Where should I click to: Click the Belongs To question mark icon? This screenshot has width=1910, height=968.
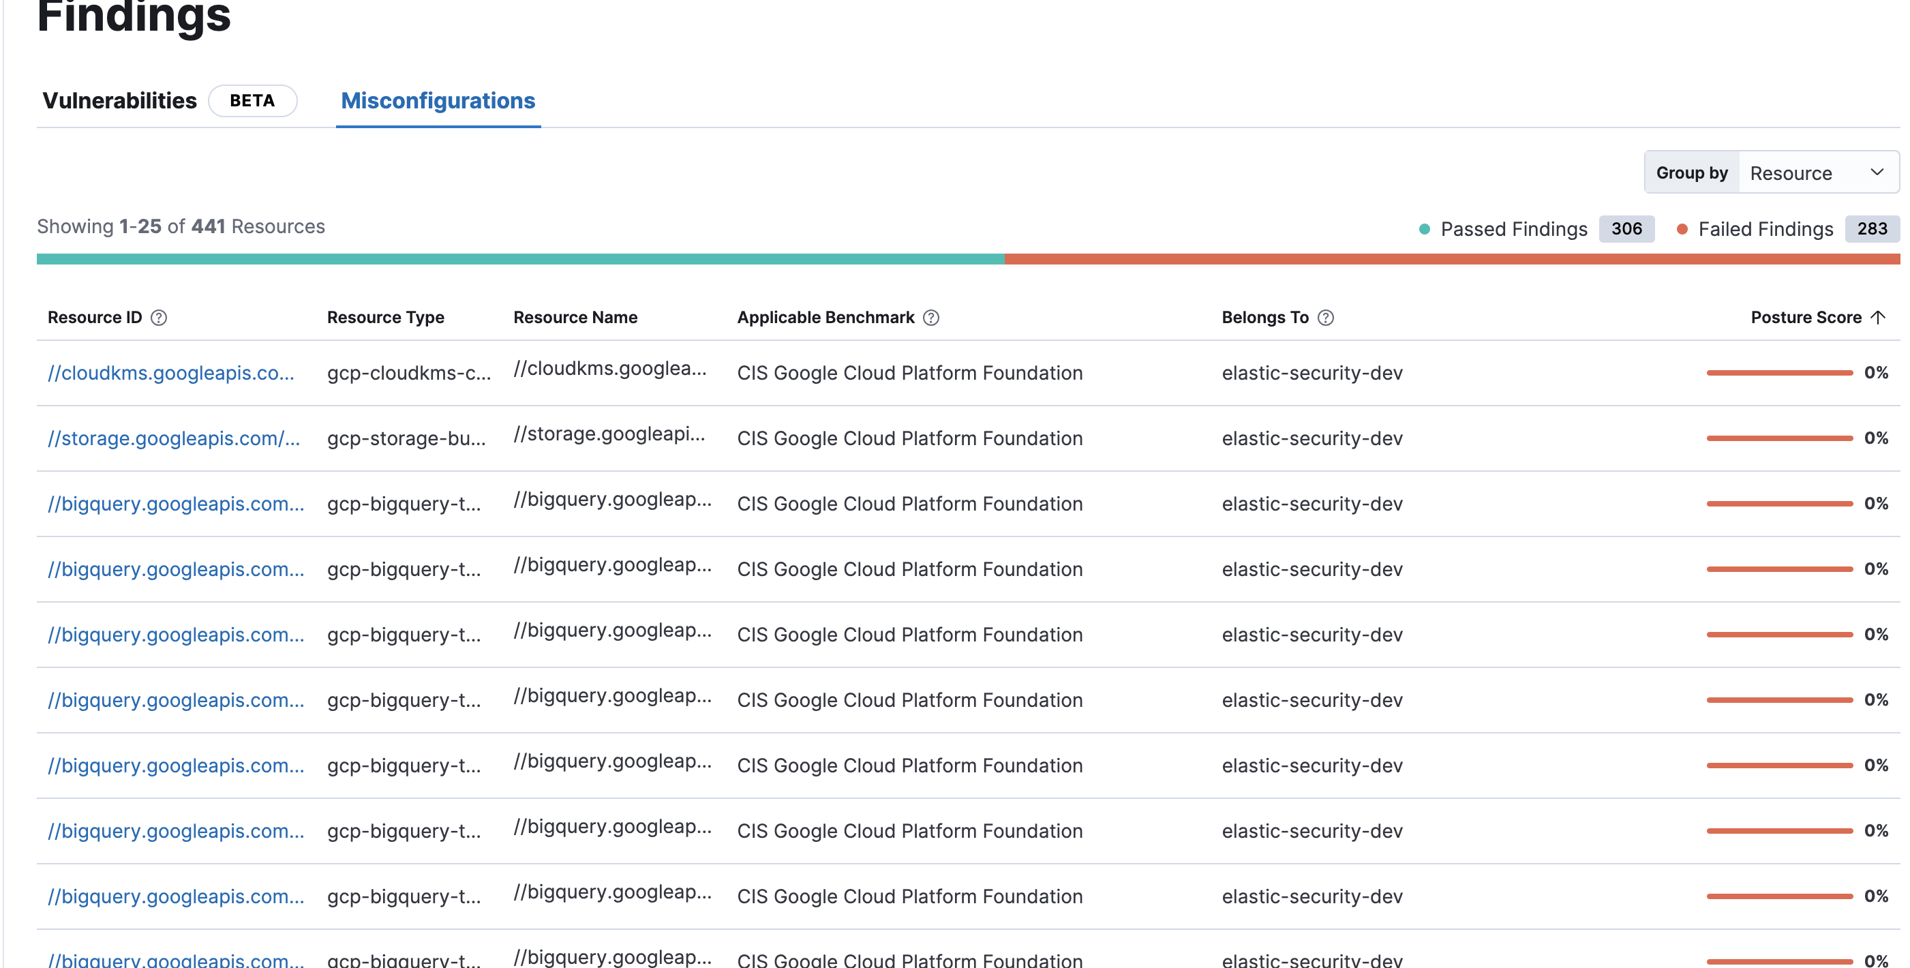click(1326, 318)
